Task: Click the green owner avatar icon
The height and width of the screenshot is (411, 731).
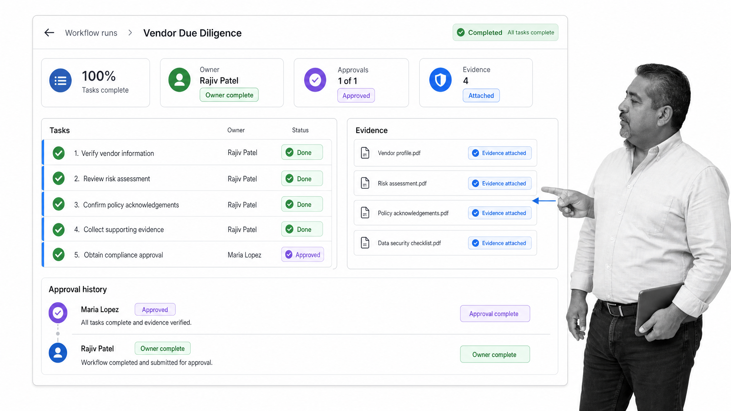Action: 179,80
